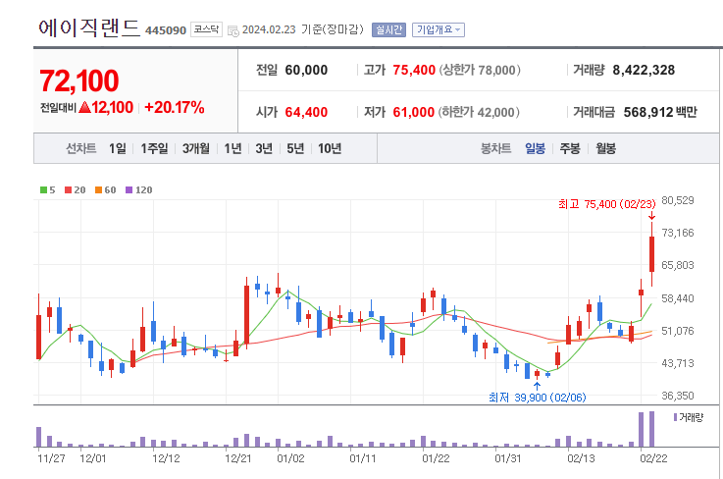The width and height of the screenshot is (723, 479).
Task: Click the low price value 61,000
Action: 414,112
